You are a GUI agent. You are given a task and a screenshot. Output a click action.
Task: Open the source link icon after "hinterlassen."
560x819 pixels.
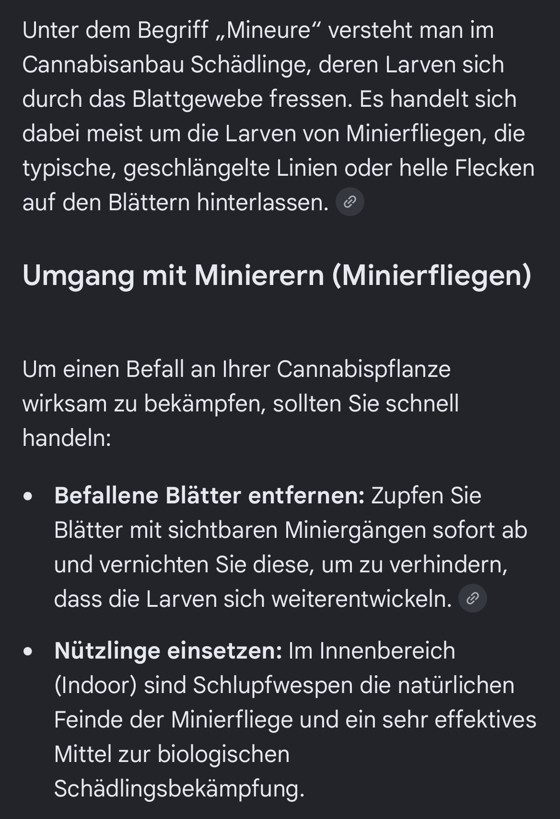coord(350,202)
